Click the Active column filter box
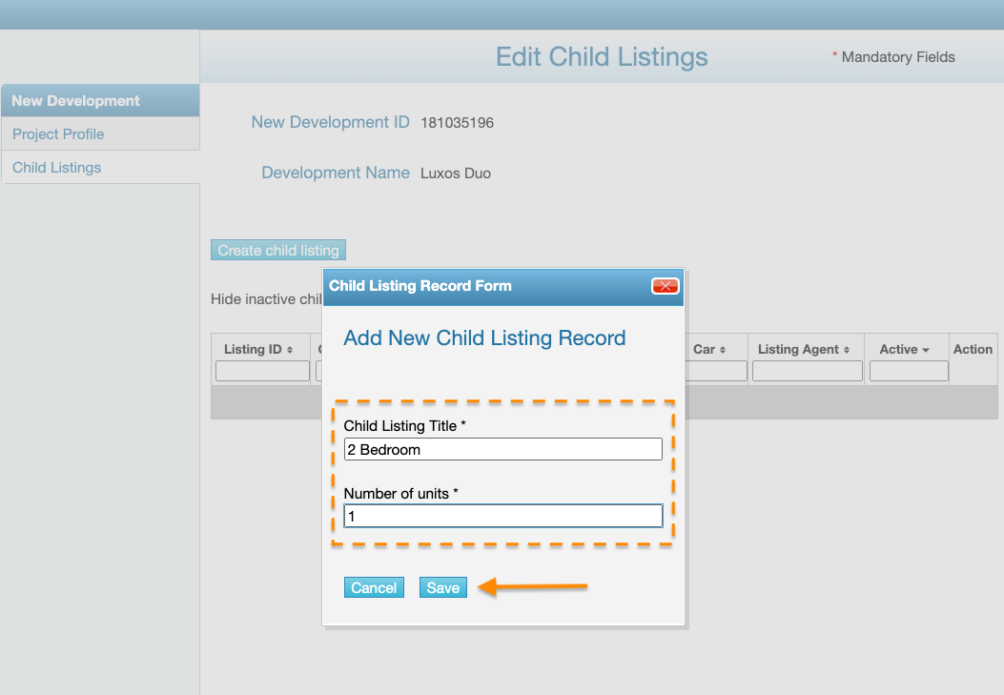This screenshot has width=1004, height=695. click(908, 371)
